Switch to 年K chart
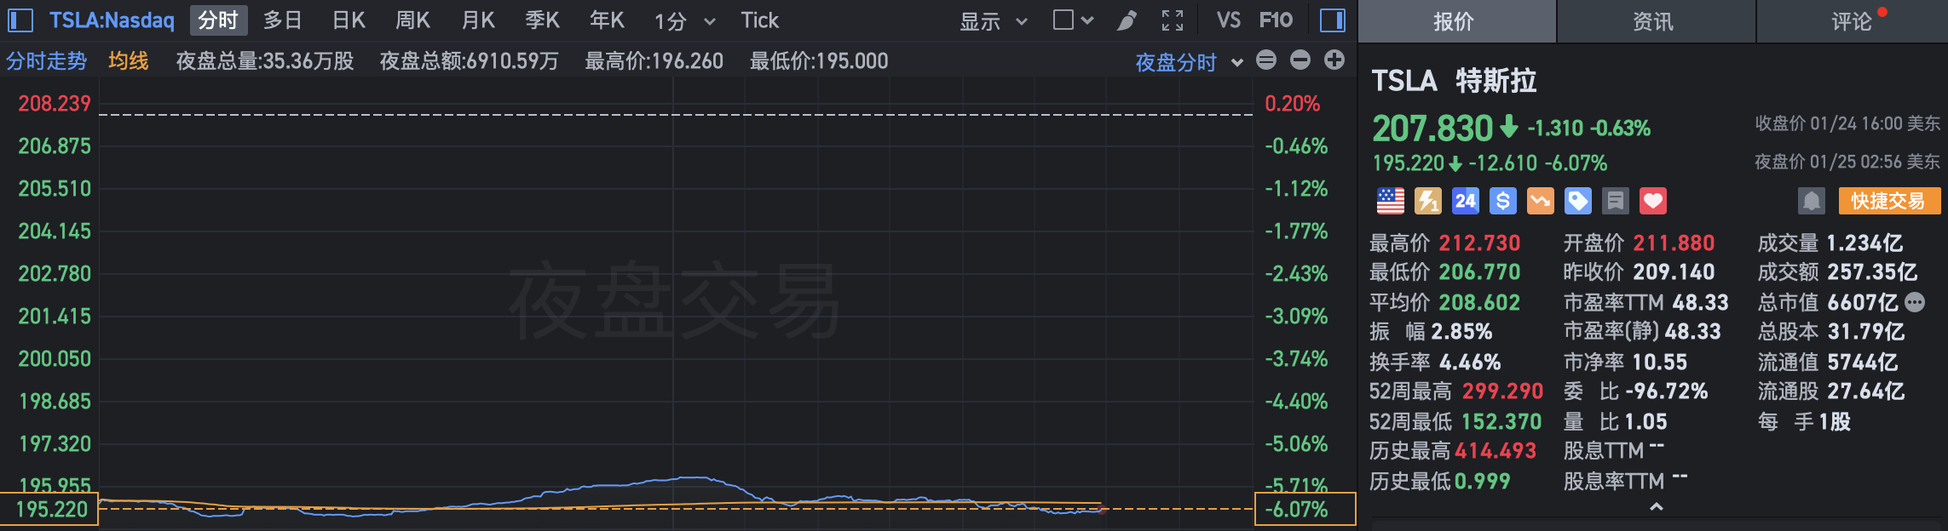The width and height of the screenshot is (1948, 531). [607, 20]
